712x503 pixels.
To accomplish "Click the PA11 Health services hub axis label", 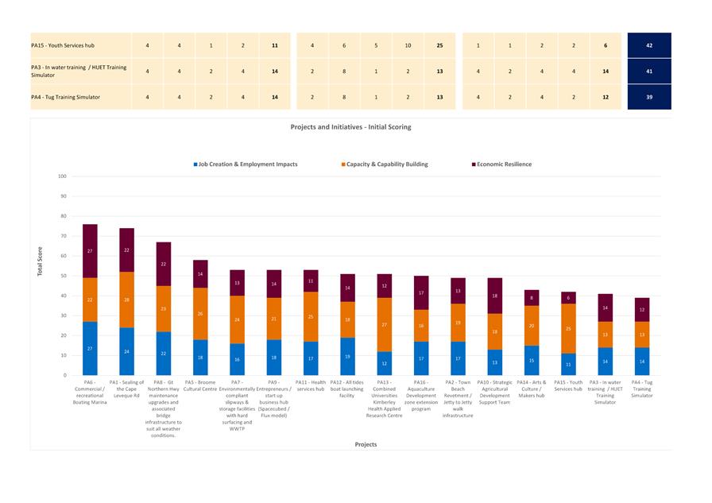I will click(x=311, y=385).
